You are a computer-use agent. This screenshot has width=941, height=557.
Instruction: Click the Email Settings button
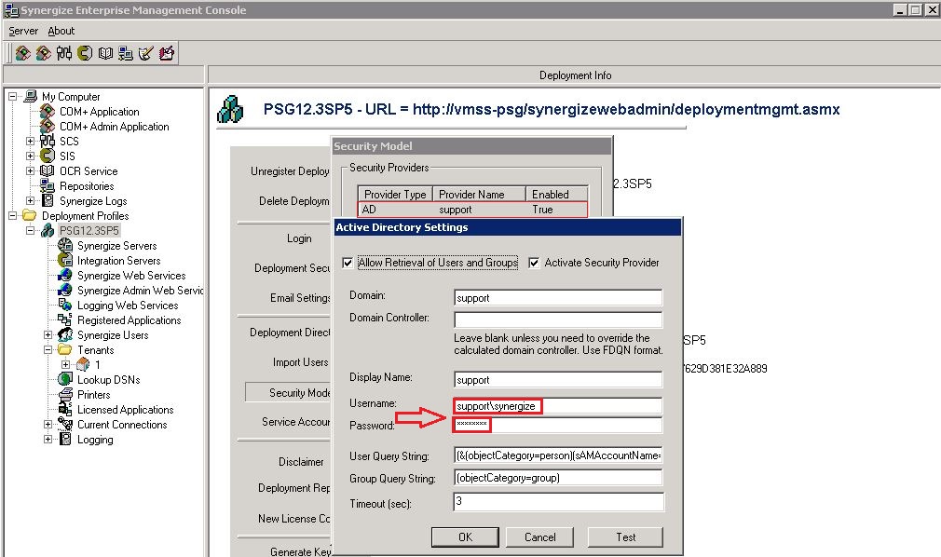(300, 298)
